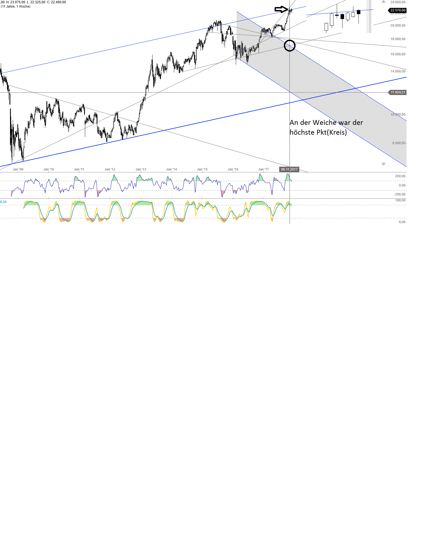Click the Jan '11 time axis label

click(x=79, y=169)
